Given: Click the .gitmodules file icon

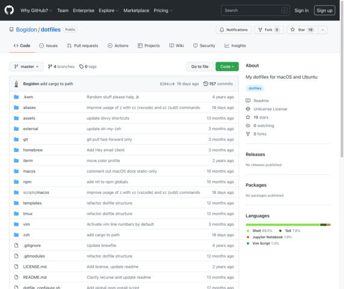Looking at the screenshot, I should pyautogui.click(x=16, y=256).
